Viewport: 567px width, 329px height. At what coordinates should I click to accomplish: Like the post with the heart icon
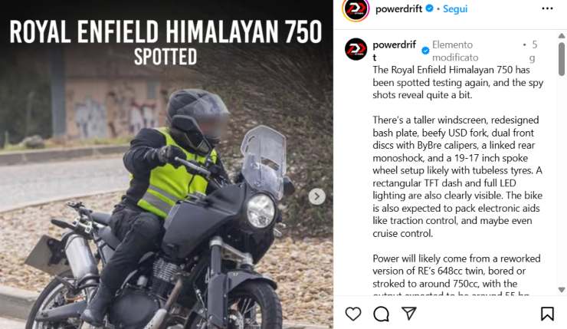(353, 314)
